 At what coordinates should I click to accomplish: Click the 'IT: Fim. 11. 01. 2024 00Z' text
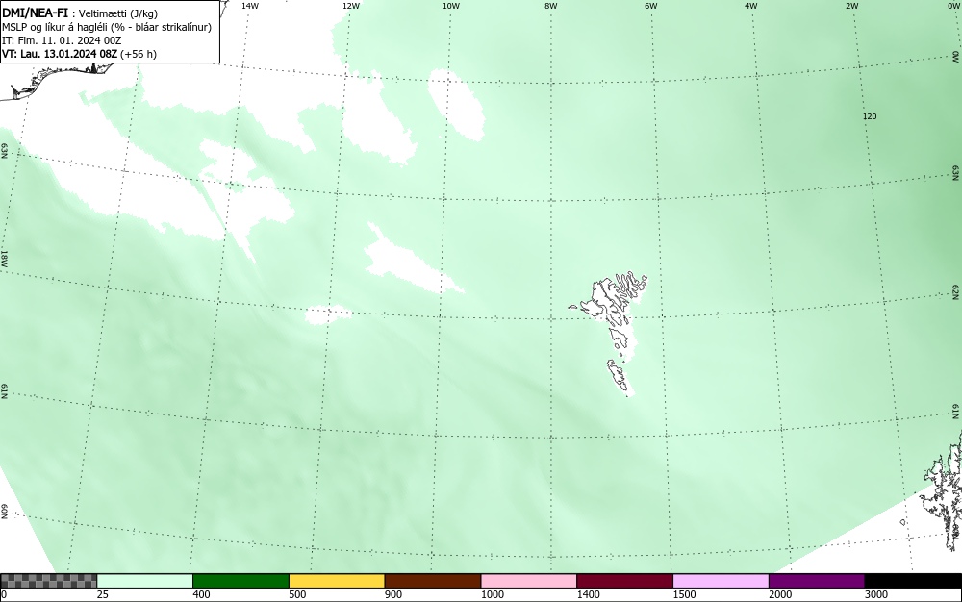pyautogui.click(x=62, y=40)
